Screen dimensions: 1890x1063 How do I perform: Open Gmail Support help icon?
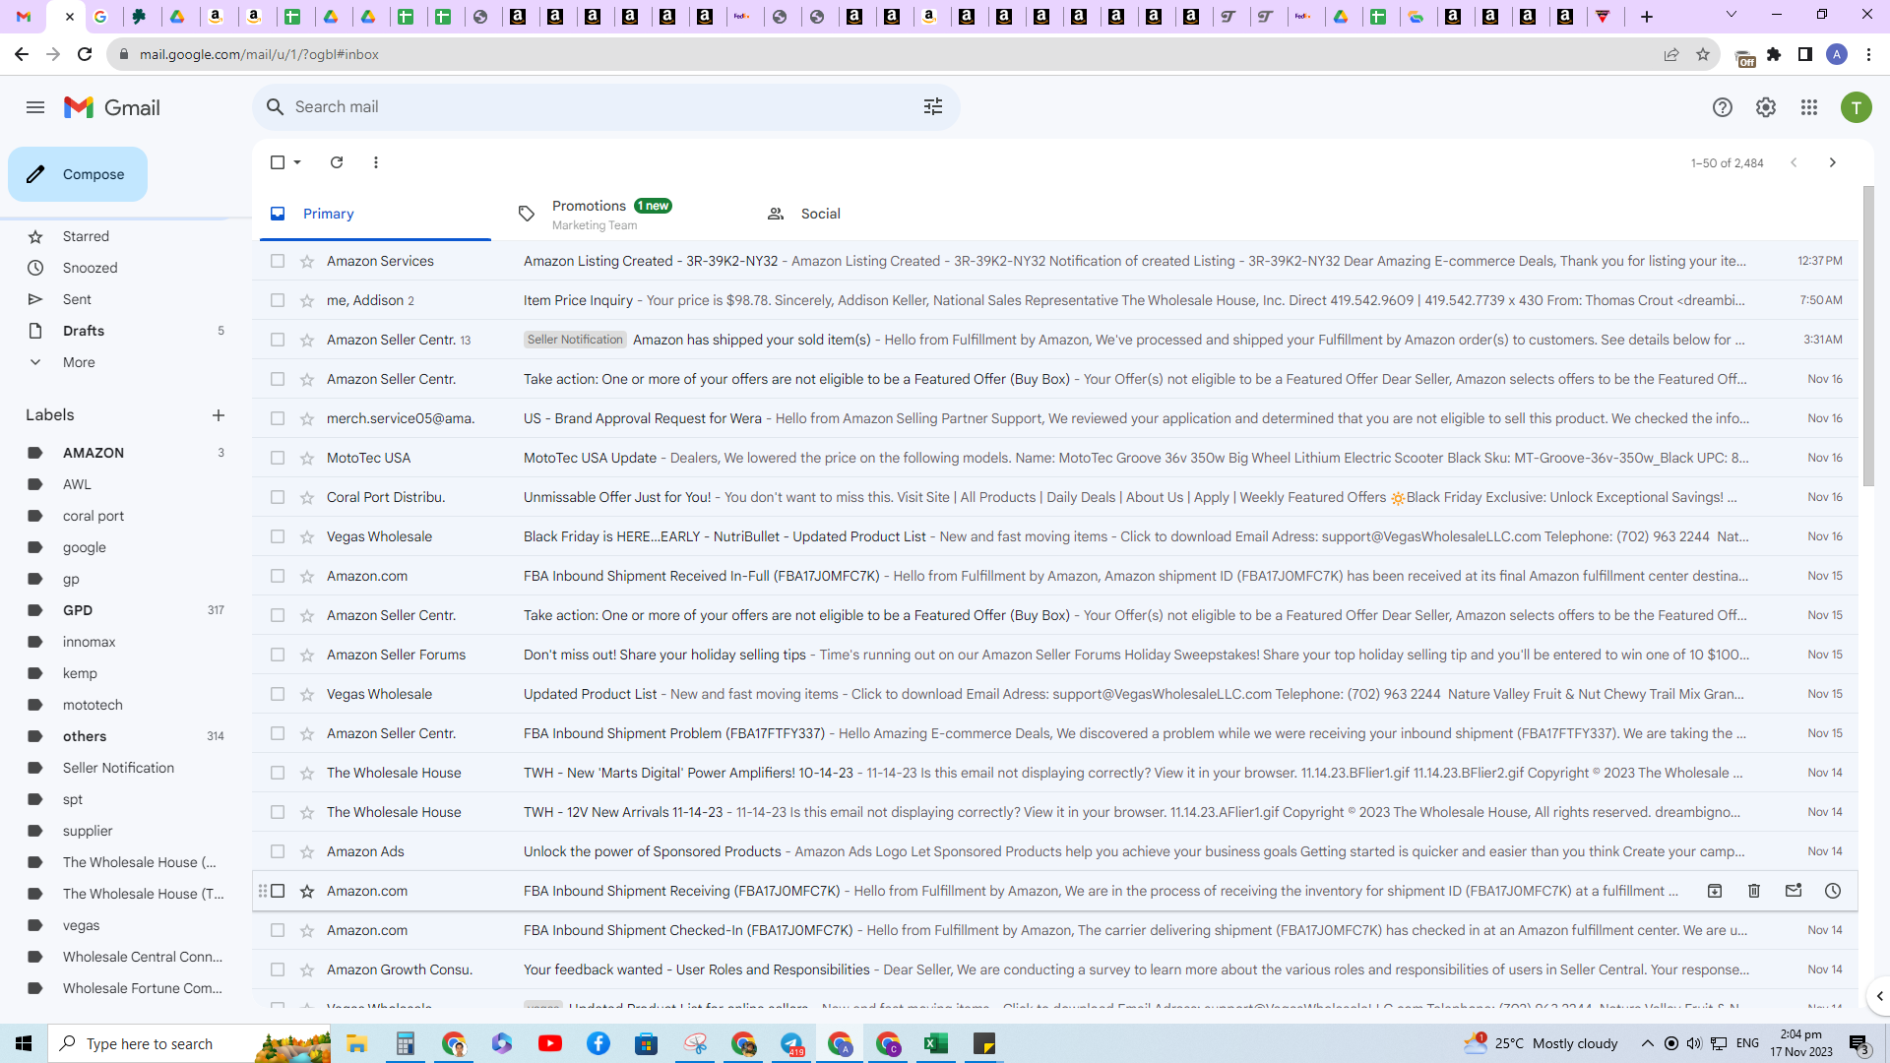pos(1722,107)
